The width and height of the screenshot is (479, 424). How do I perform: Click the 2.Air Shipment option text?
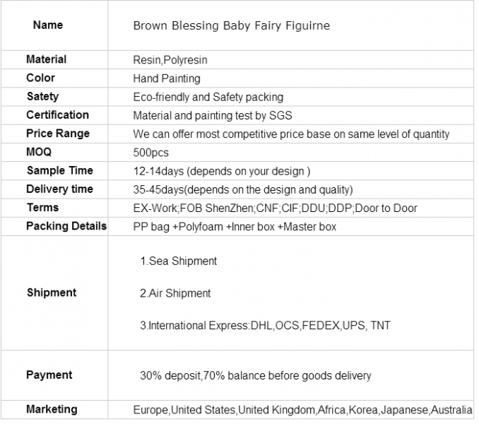click(175, 293)
